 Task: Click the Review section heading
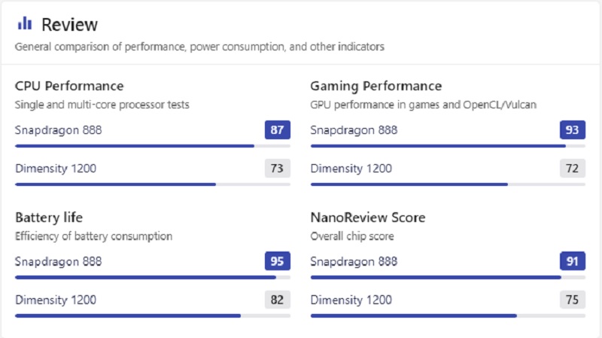pyautogui.click(x=69, y=25)
